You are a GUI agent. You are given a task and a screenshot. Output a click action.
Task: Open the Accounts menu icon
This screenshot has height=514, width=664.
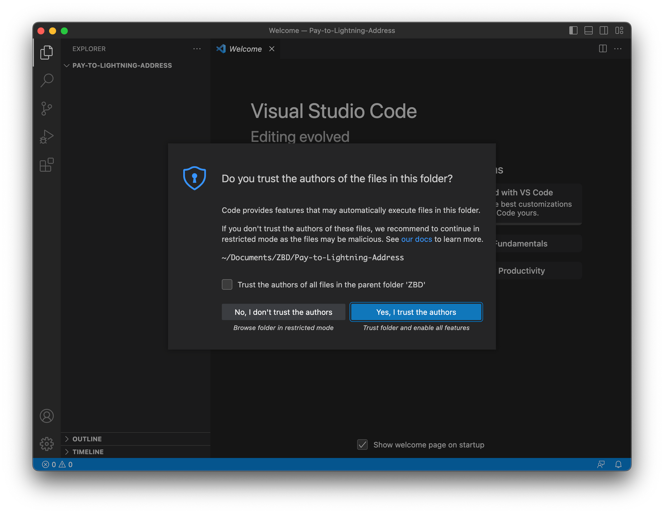click(46, 416)
